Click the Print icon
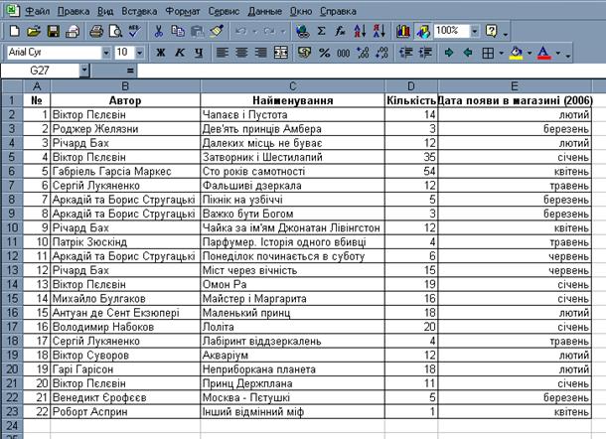 pos(96,31)
